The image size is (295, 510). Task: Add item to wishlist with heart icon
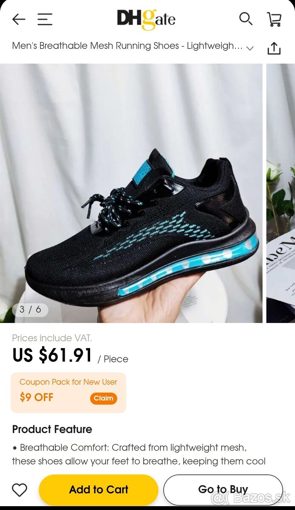click(x=20, y=490)
